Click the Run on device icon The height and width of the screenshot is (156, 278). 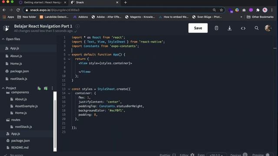pyautogui.click(x=216, y=28)
